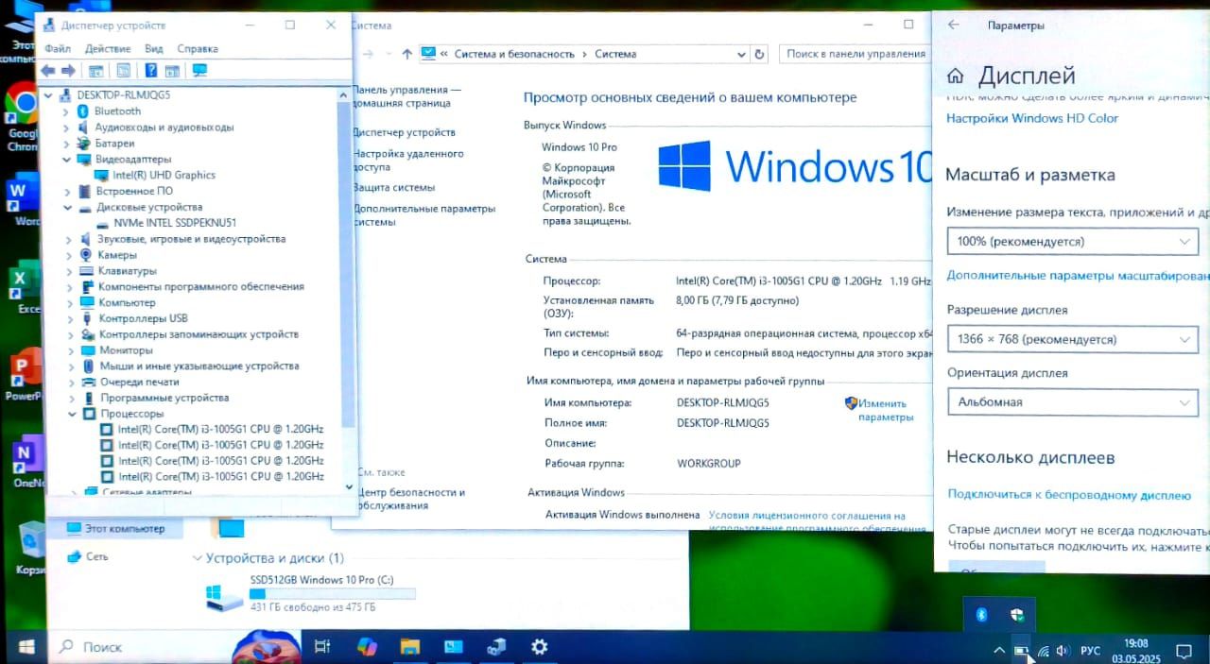Open Диспетчер устройств link in System window
The image size is (1210, 664).
pos(405,132)
